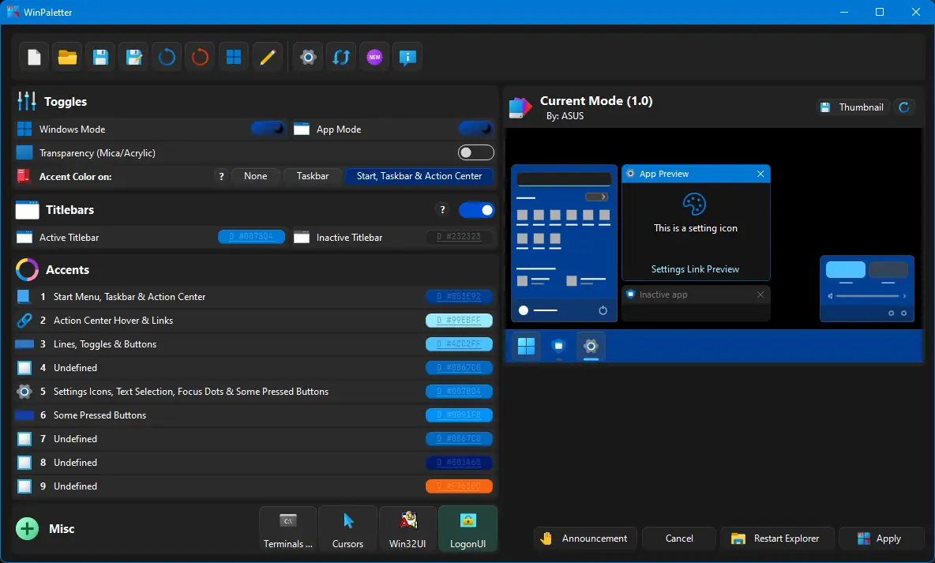The width and height of the screenshot is (935, 563).
Task: Save the theme using the floppy disk icon
Action: 100,58
